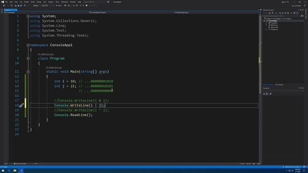Show hidden system tray icons
The image size is (308, 173).
tap(287, 171)
